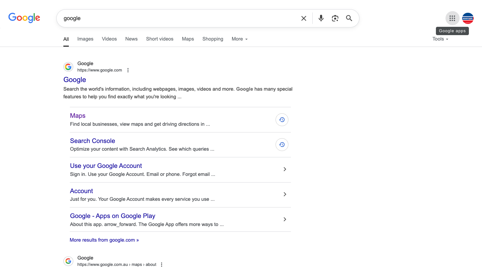Switch to the Short videos tab
This screenshot has height=271, width=482.
pyautogui.click(x=160, y=39)
